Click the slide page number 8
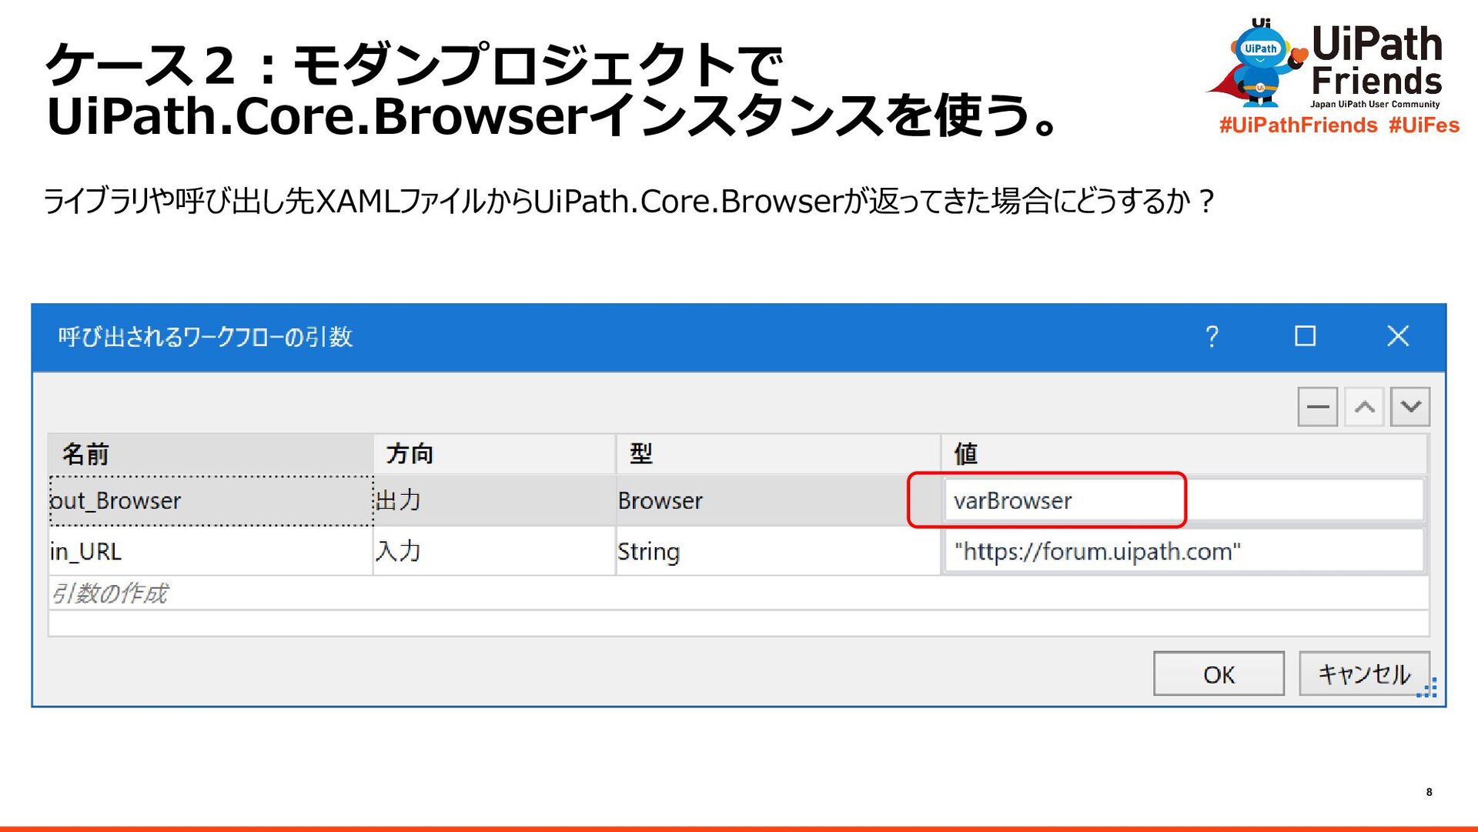This screenshot has width=1478, height=832. (x=1429, y=792)
